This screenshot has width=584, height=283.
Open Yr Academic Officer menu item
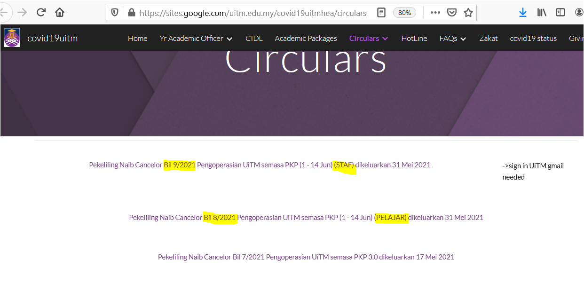coord(191,39)
